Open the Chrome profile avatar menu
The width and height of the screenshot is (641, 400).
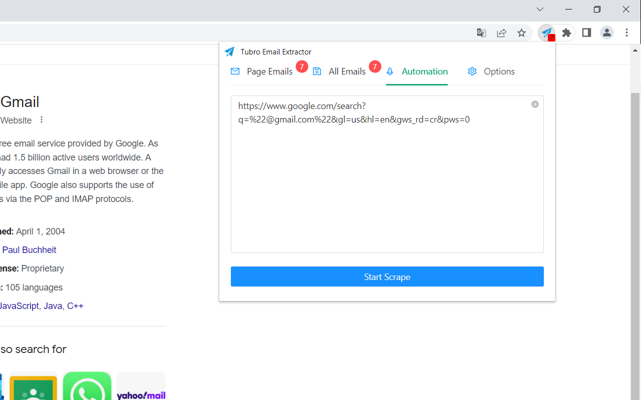point(607,33)
